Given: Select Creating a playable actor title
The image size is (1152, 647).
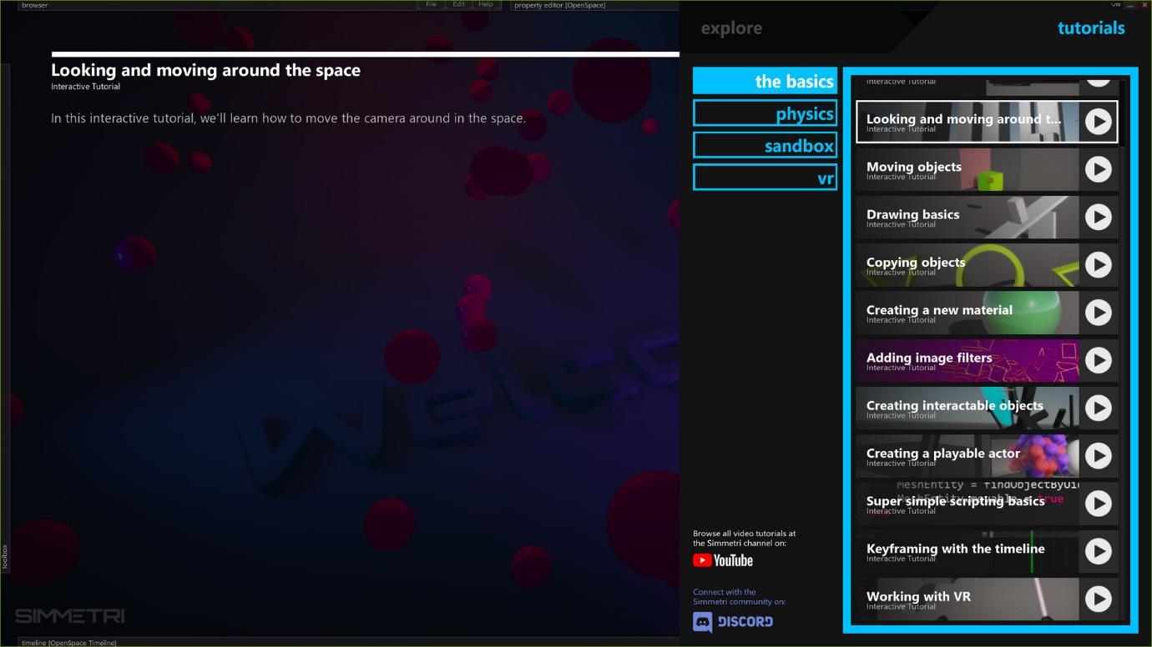Looking at the screenshot, I should (943, 453).
